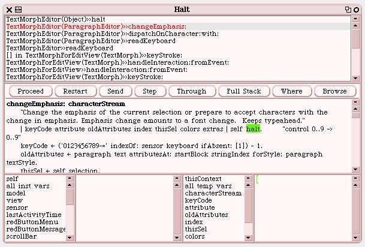This screenshot has height=247, width=365.
Task: Click the Browse button
Action: 335,91
